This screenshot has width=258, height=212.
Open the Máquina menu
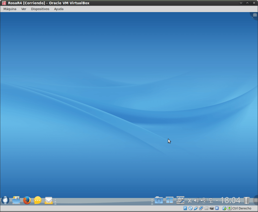coord(10,9)
